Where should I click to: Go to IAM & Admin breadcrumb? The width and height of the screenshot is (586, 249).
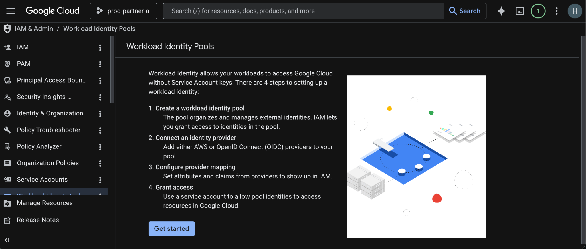tap(34, 29)
